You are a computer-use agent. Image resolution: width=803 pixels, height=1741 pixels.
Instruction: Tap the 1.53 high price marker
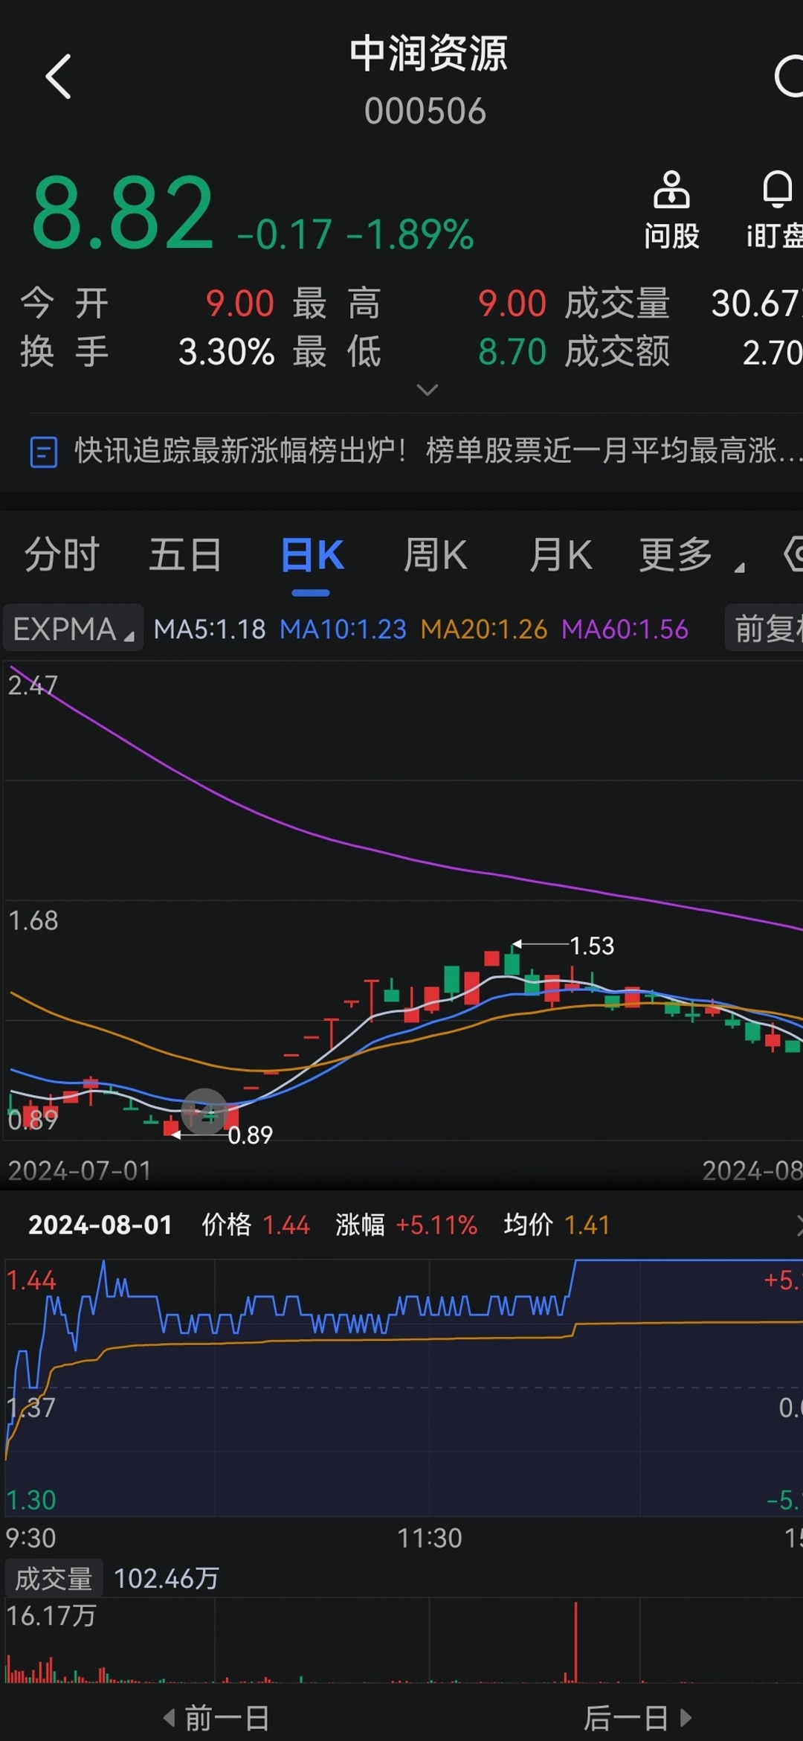(x=592, y=946)
